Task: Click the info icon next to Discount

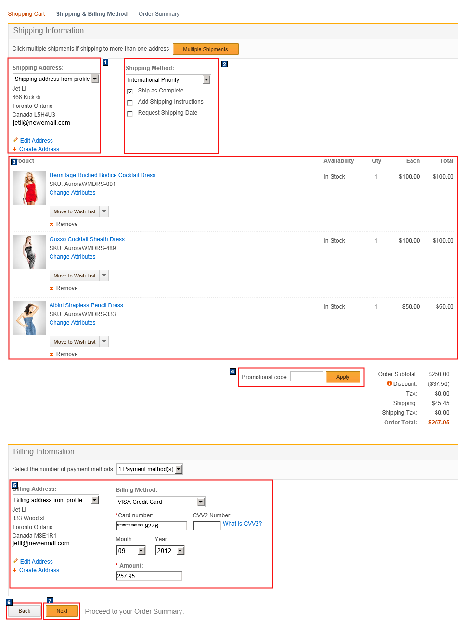Action: pyautogui.click(x=389, y=383)
